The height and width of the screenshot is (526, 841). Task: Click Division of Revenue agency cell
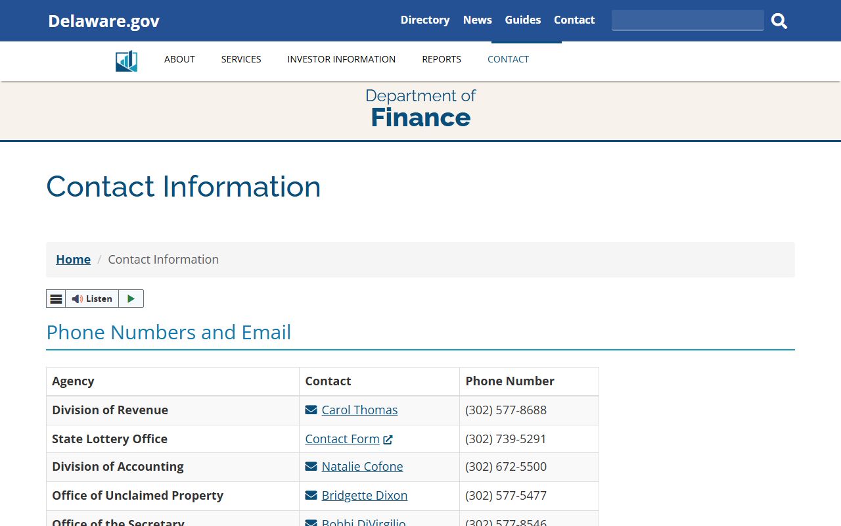173,410
